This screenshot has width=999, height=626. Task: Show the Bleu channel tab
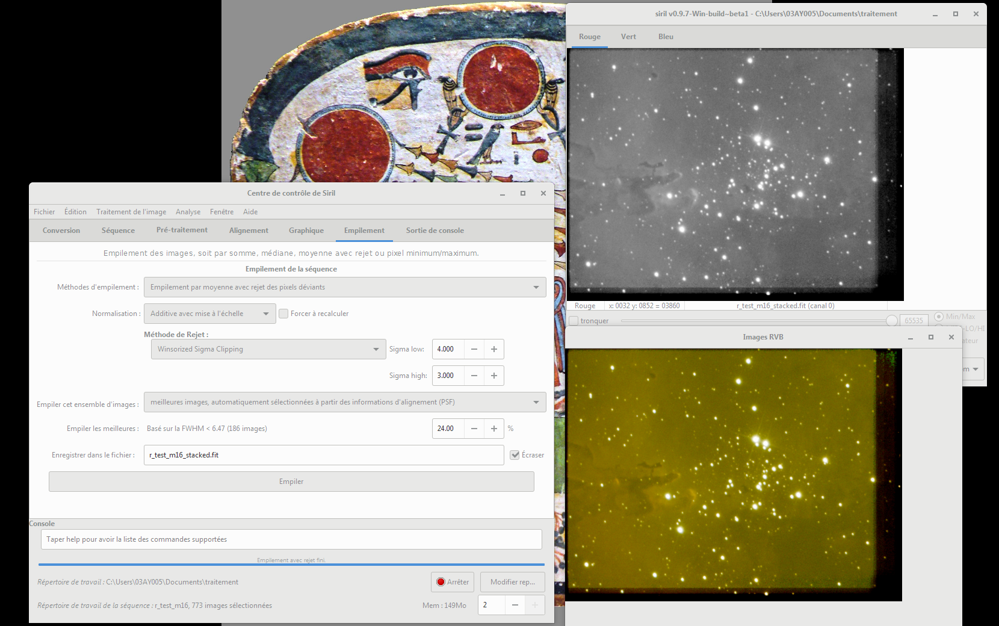(666, 37)
